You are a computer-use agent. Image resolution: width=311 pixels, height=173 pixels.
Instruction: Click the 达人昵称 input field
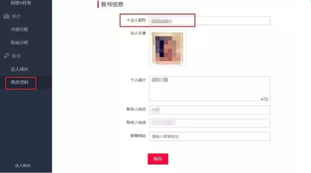click(209, 21)
